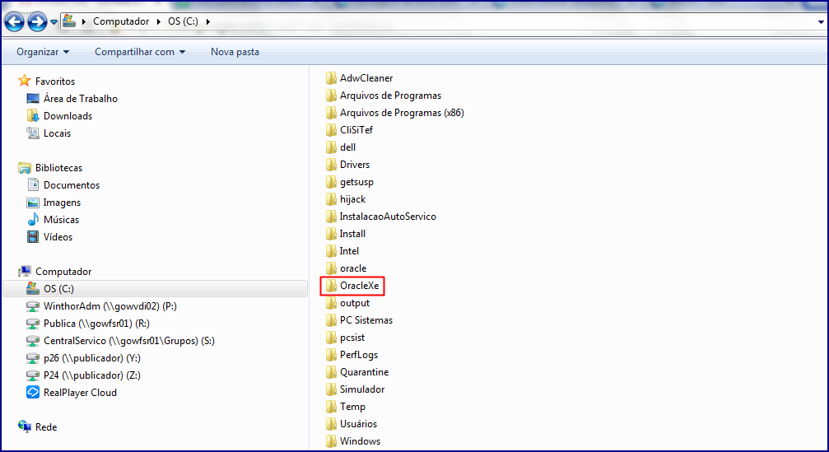Select the Usuários folder
The width and height of the screenshot is (829, 452).
point(358,424)
